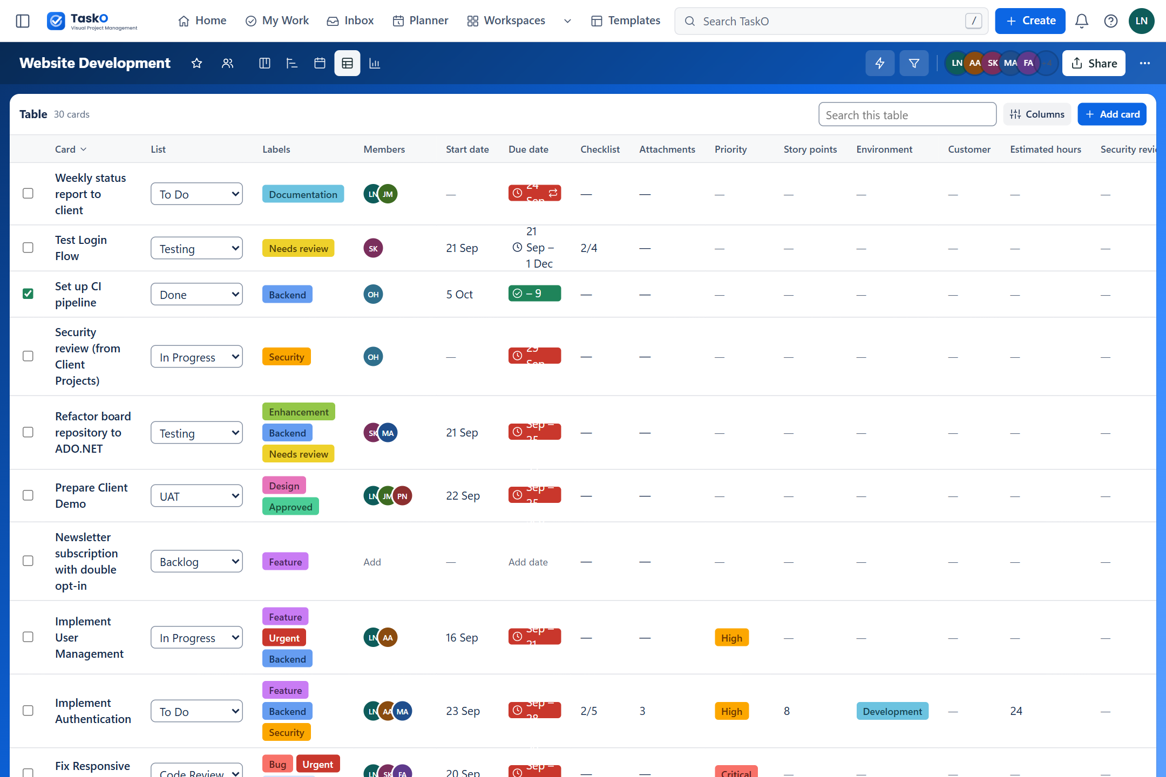
Task: Go to Home in the top navigation
Action: [x=202, y=21]
